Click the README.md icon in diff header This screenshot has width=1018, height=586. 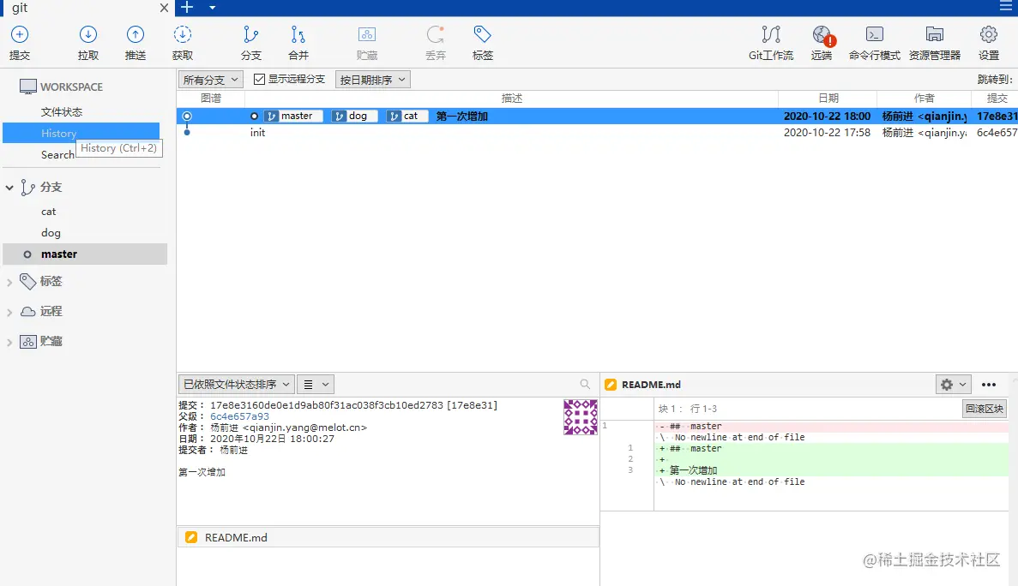pos(611,385)
